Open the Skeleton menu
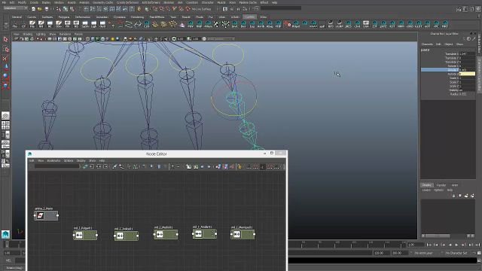This screenshot has height=271, width=482. (169, 2)
